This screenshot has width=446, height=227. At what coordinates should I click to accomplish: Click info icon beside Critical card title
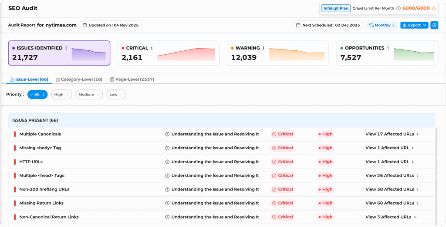(x=152, y=48)
